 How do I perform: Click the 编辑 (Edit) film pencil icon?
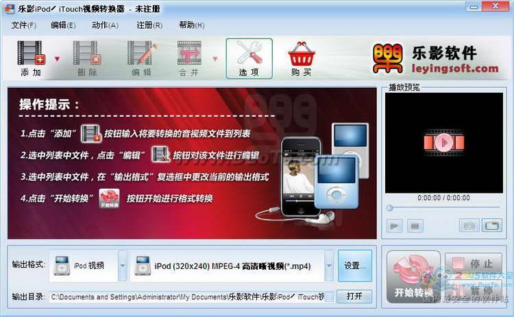pos(142,53)
